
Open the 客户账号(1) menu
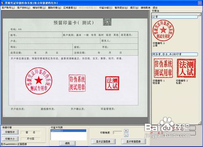pos(8,8)
